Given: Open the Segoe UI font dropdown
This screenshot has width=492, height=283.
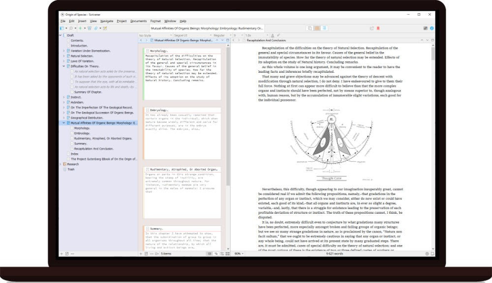Looking at the screenshot, I should (193, 35).
